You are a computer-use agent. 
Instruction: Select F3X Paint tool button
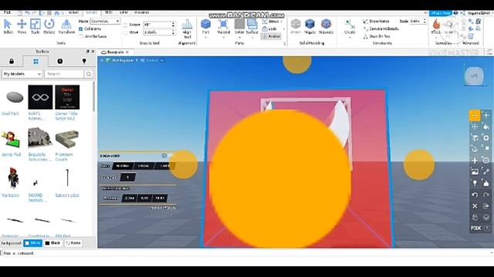pyautogui.click(x=486, y=126)
